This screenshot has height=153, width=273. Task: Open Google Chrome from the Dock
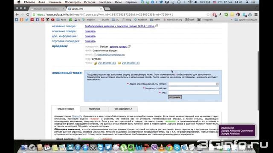[x=169, y=147]
